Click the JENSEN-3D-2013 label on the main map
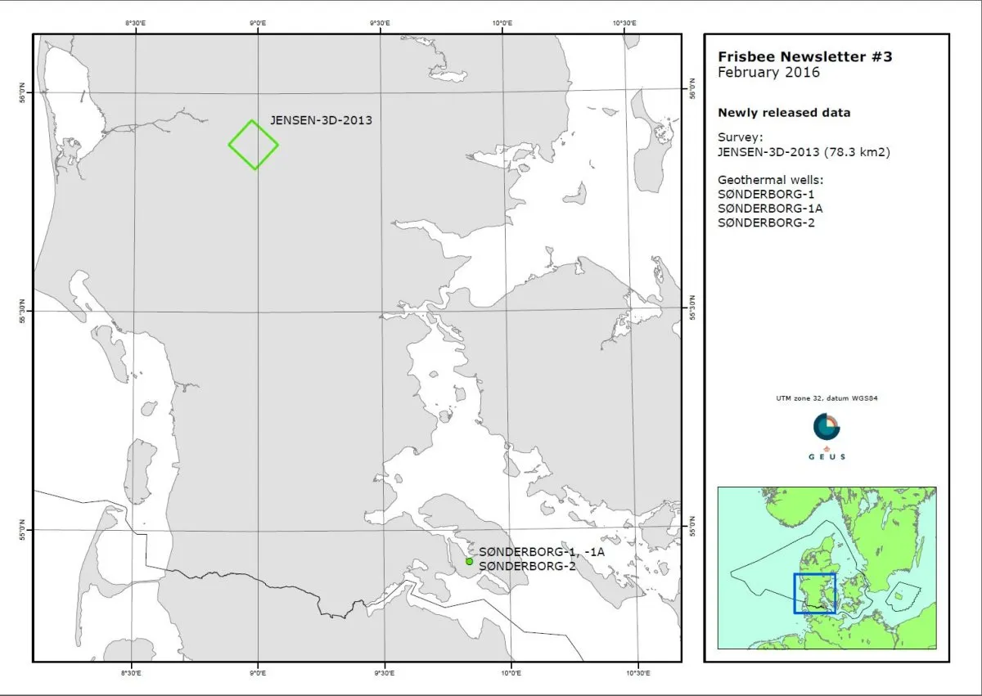The height and width of the screenshot is (696, 982). pos(321,120)
